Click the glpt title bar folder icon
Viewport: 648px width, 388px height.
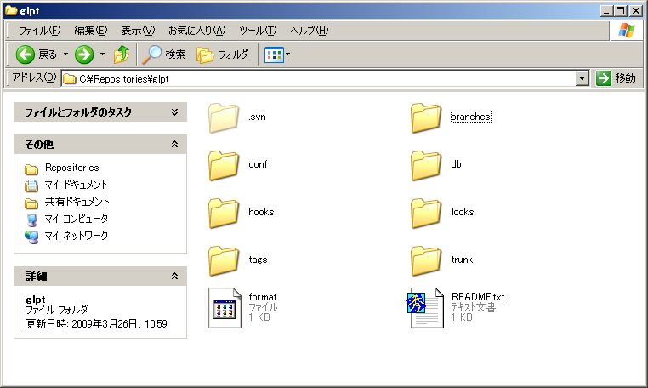(x=11, y=11)
